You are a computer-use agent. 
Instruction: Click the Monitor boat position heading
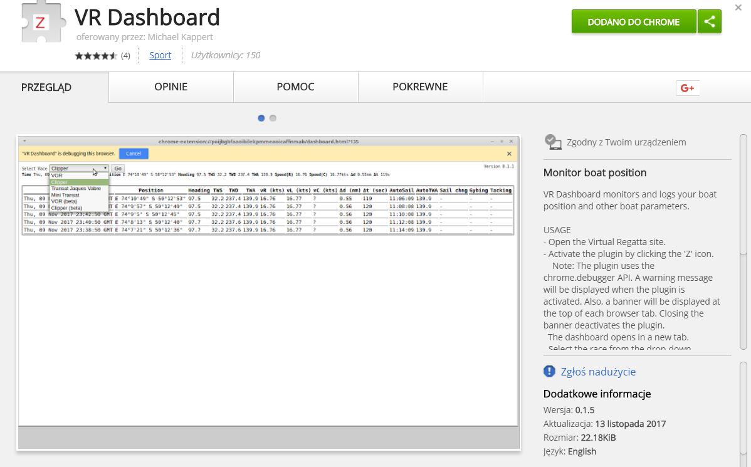[x=595, y=172]
